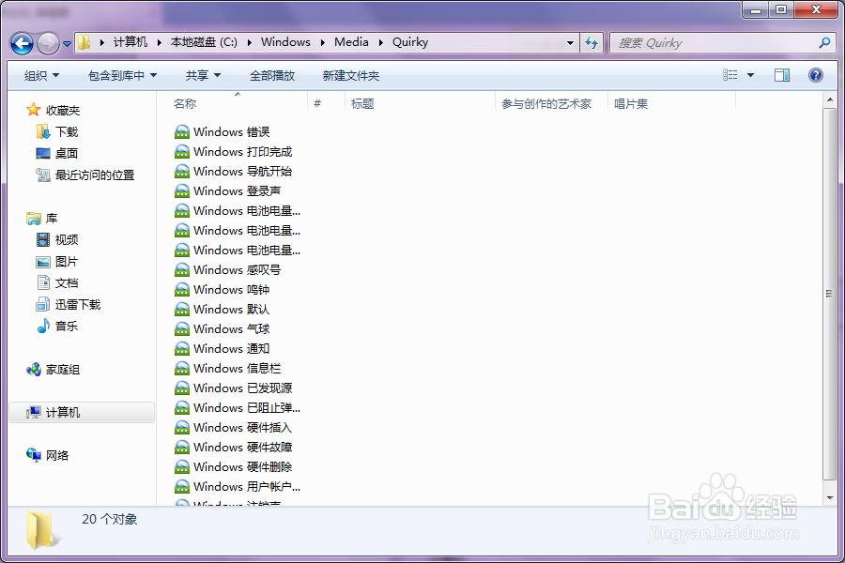Click the scrollbar down arrow
The height and width of the screenshot is (563, 845).
[829, 498]
